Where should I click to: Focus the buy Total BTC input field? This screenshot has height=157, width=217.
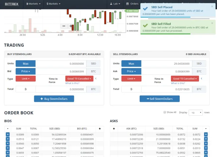pyautogui.click(x=61, y=89)
